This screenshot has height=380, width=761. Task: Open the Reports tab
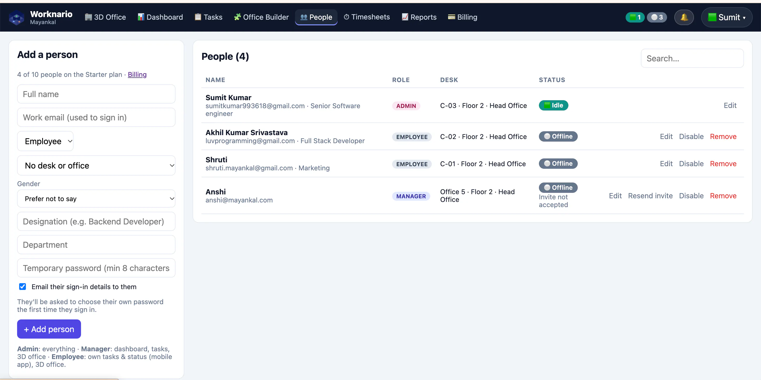pyautogui.click(x=419, y=17)
